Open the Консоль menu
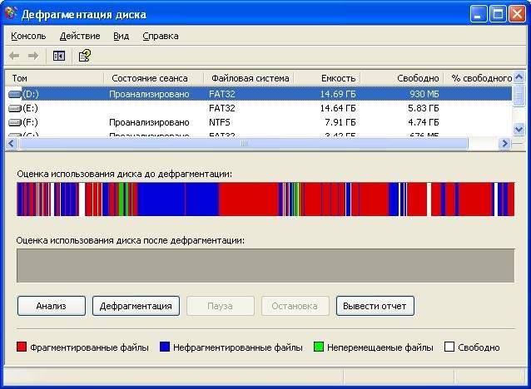Image resolution: width=531 pixels, height=389 pixels. [28, 36]
